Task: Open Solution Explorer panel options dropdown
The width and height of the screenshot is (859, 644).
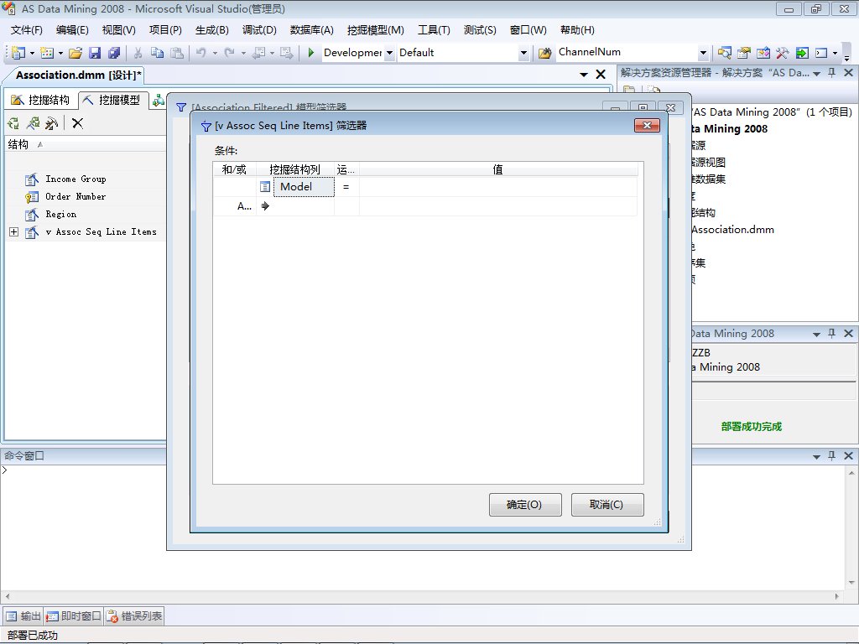Action: pyautogui.click(x=816, y=74)
